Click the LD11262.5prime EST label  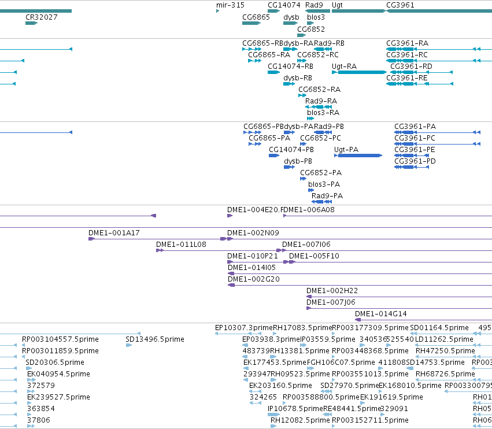pos(445,339)
